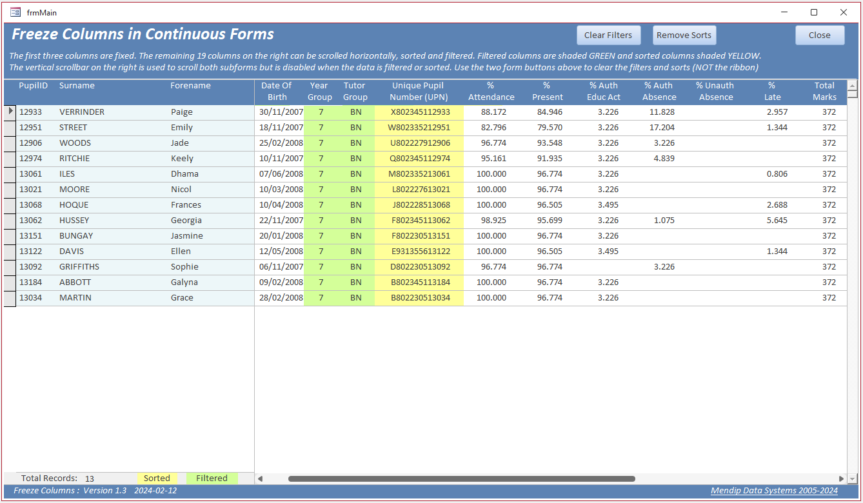Open the Mendip Data Systems 2005-2024 link

[x=774, y=491]
